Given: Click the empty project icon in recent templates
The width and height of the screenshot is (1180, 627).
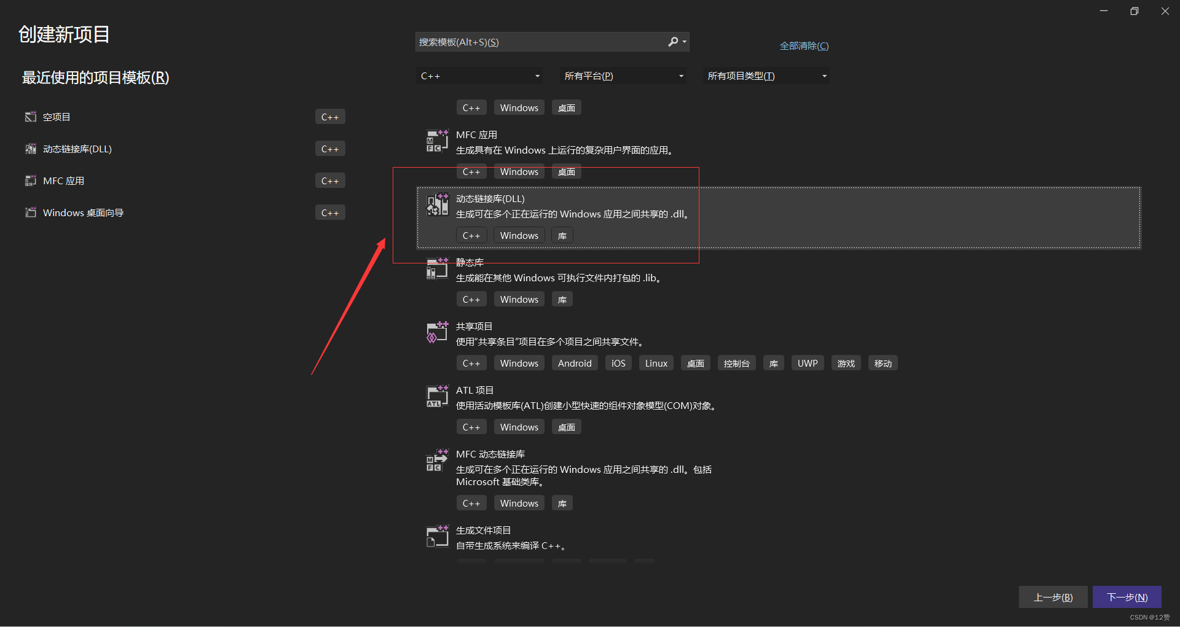Looking at the screenshot, I should click(x=31, y=117).
